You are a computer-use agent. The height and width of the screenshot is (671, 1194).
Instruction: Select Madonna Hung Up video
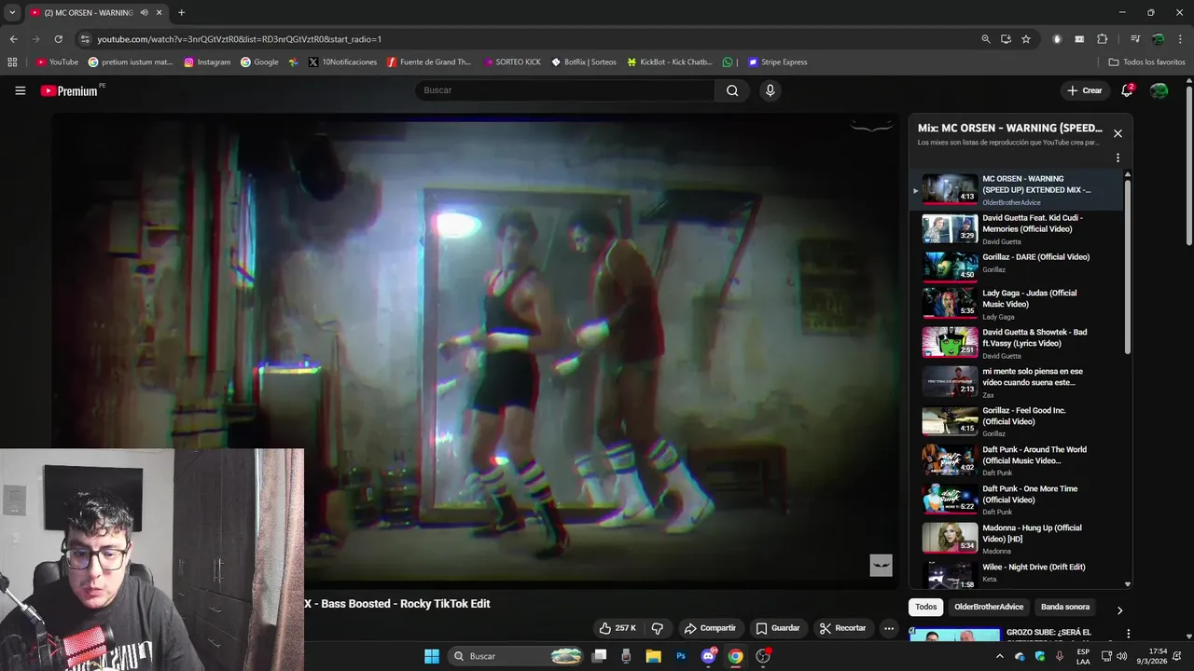pyautogui.click(x=1019, y=539)
